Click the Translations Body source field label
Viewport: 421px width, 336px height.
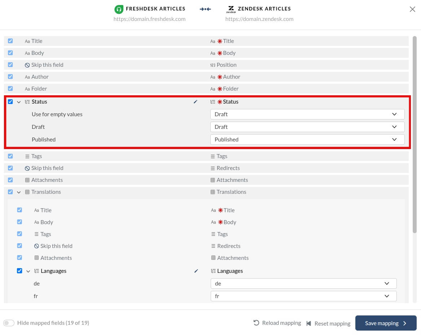point(47,222)
